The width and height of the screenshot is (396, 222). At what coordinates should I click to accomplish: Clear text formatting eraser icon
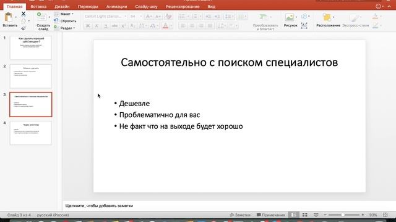[x=168, y=17]
